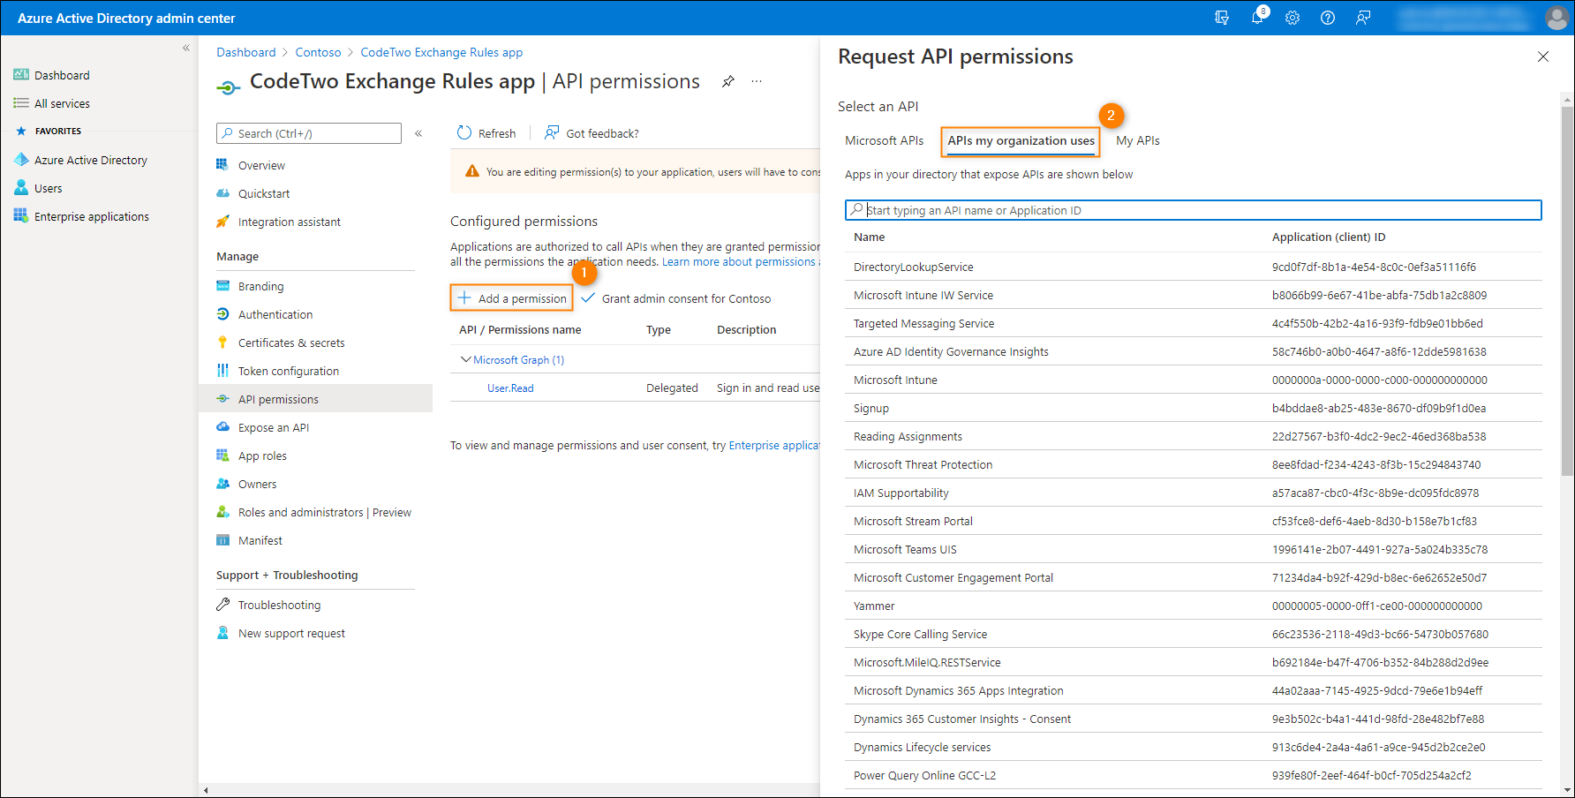Click the Contoso breadcrumb link

[318, 52]
